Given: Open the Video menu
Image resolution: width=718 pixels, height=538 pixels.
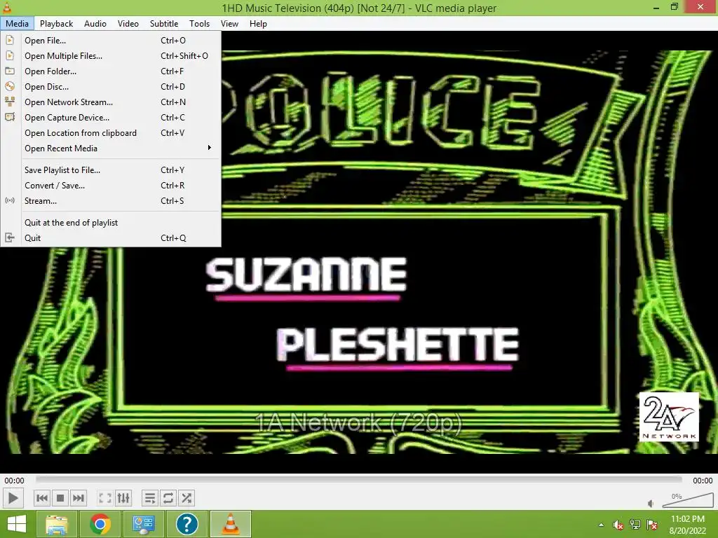Looking at the screenshot, I should pos(128,23).
